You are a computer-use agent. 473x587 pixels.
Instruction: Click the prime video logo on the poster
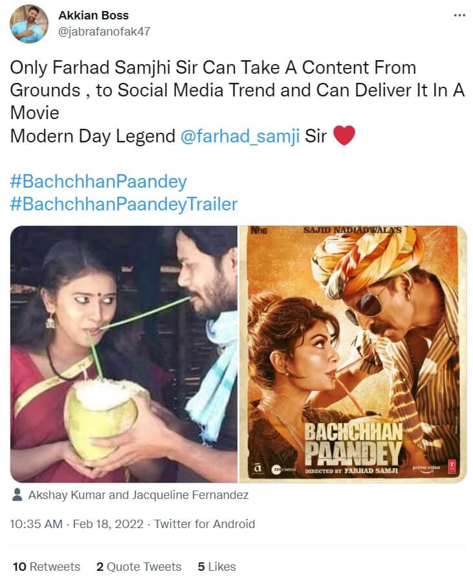[x=426, y=469]
